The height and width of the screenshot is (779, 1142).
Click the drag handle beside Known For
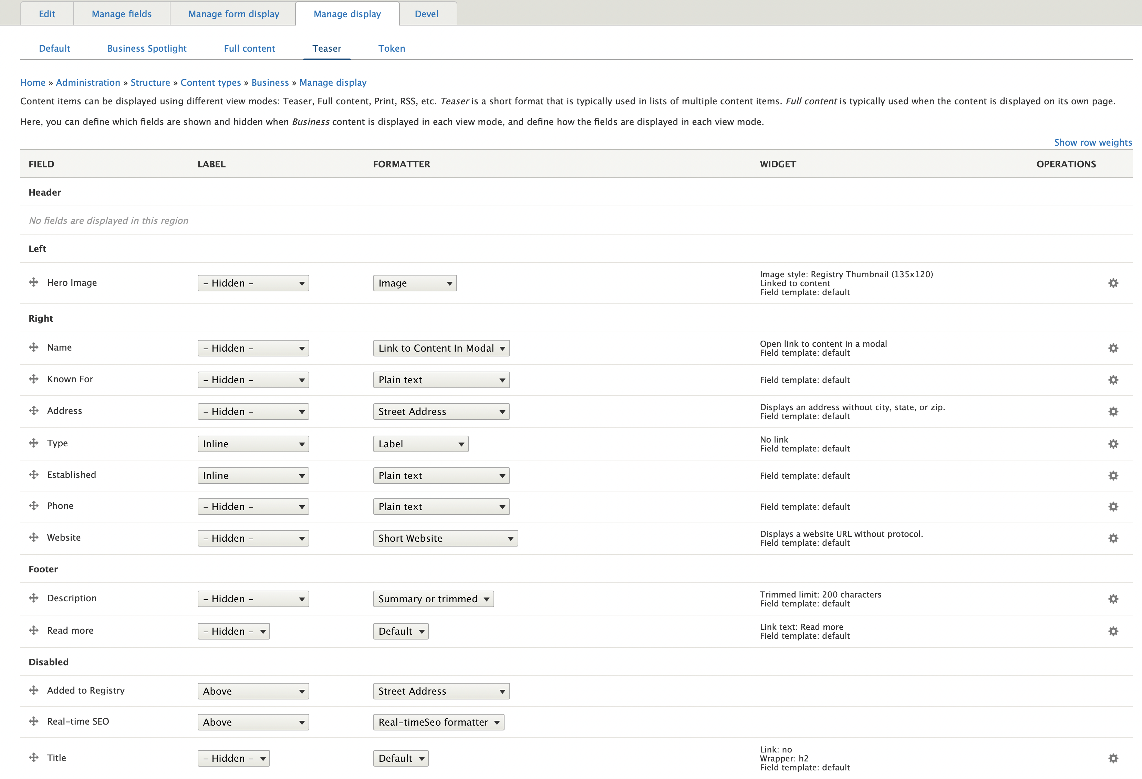tap(34, 379)
